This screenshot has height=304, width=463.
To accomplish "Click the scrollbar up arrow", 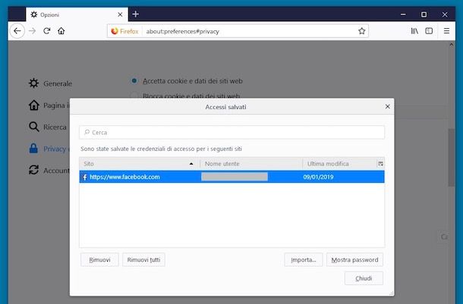I will (451, 45).
